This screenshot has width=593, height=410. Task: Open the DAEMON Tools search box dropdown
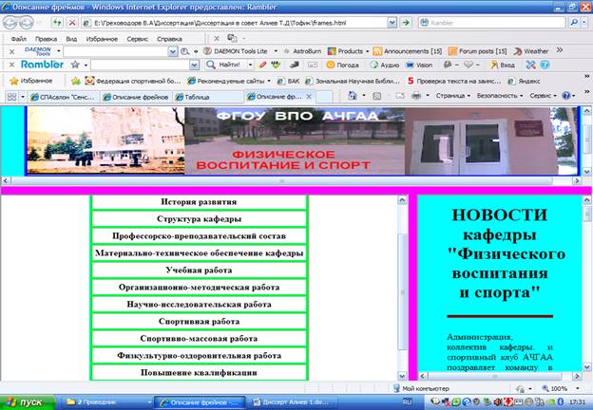pyautogui.click(x=172, y=51)
